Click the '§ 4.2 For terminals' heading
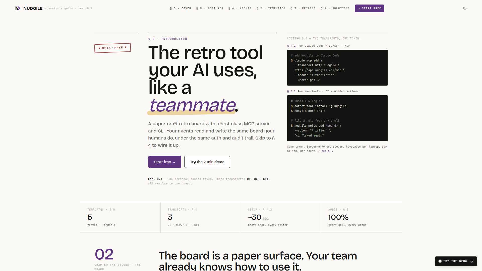 pos(323,92)
